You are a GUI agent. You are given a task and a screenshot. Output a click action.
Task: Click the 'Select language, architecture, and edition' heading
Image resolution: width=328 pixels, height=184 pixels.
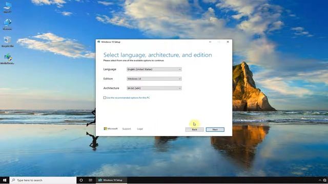(x=157, y=55)
